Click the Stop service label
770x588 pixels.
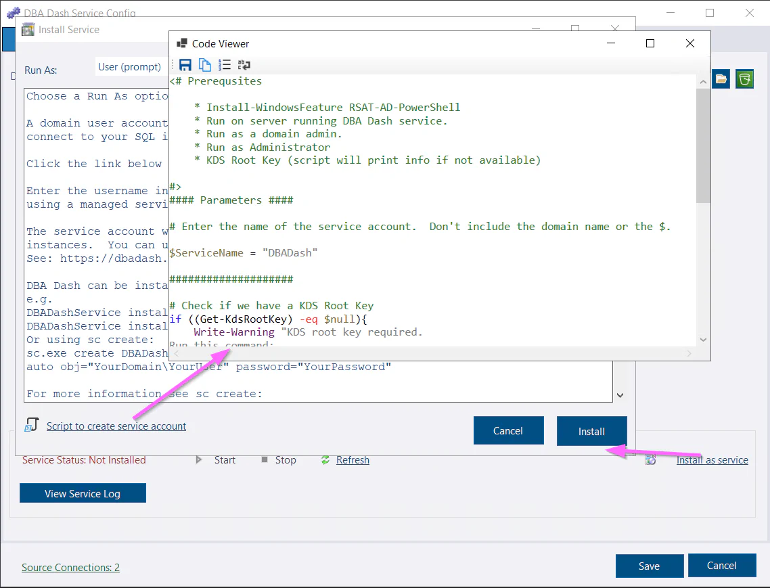click(x=286, y=460)
